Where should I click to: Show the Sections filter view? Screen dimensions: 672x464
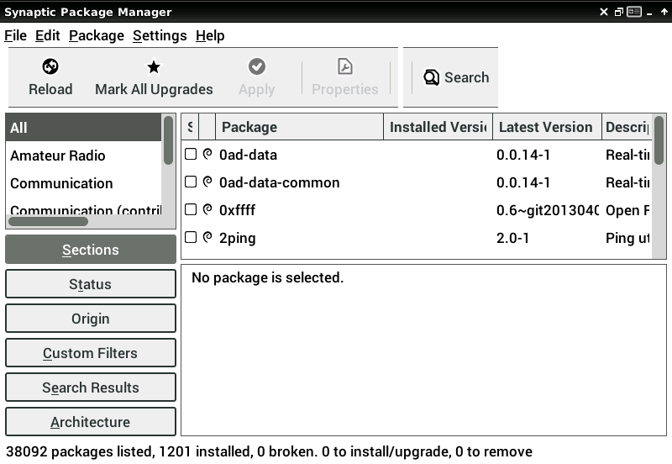[x=91, y=249]
